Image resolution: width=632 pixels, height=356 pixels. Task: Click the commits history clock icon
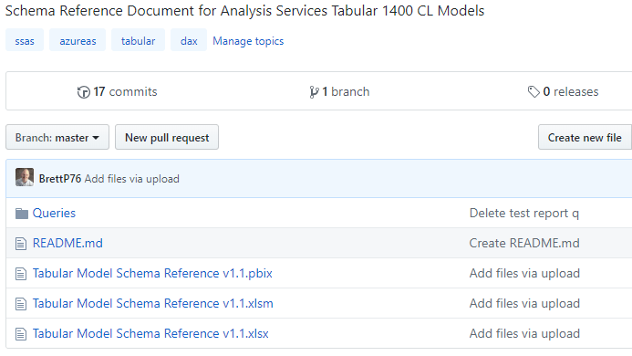83,92
